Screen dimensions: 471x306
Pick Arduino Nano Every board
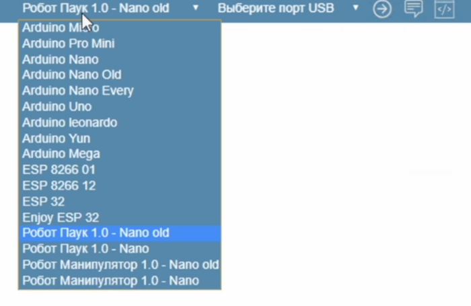pyautogui.click(x=77, y=91)
